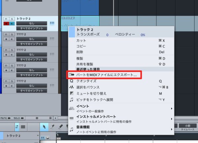Expand the 音楽機能 submenu
Screen dimensions: 198x143
point(121,129)
